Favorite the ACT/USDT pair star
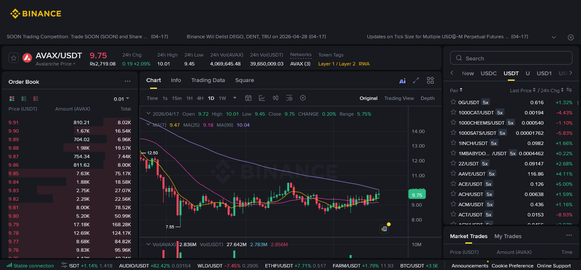581x270 pixels. pyautogui.click(x=453, y=214)
